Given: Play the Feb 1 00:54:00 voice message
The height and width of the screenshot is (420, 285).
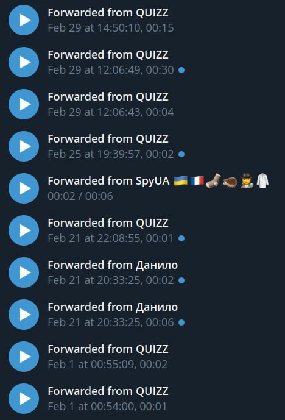Looking at the screenshot, I should (24, 399).
